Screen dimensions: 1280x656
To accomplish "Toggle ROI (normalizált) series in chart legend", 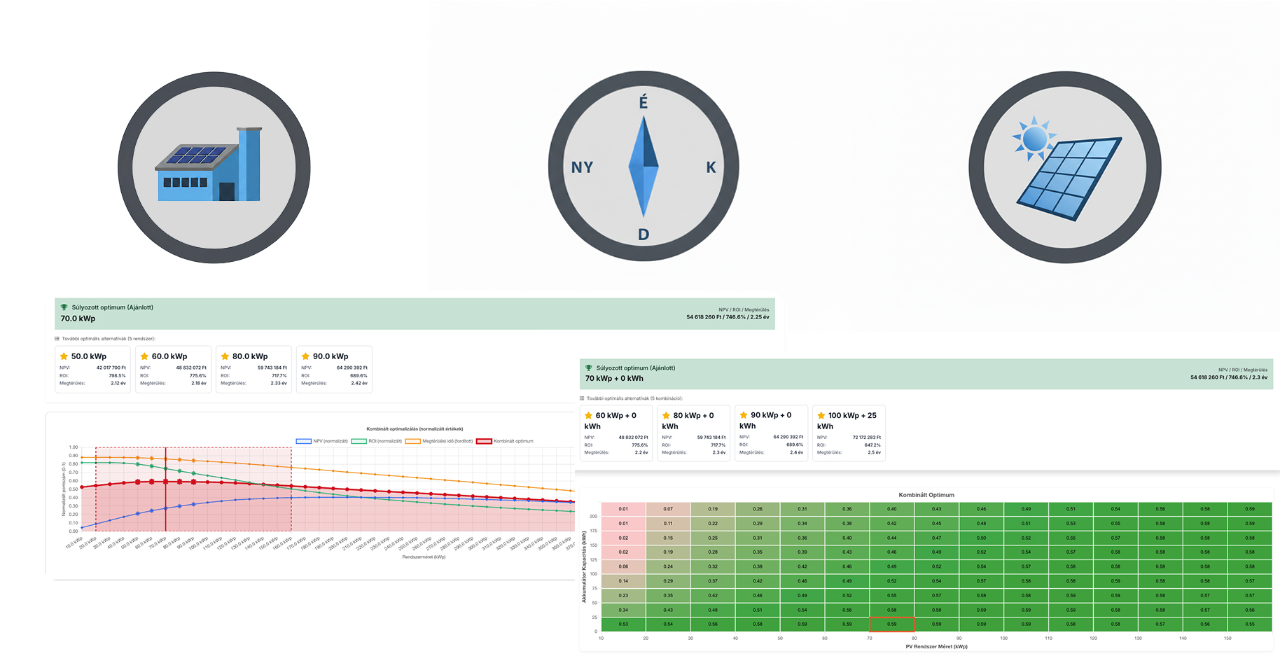I will [x=377, y=441].
